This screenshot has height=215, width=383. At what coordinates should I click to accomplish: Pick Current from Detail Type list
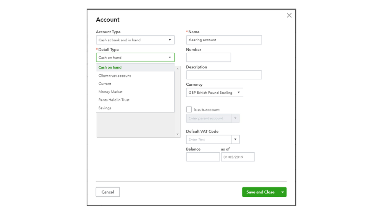pos(105,84)
